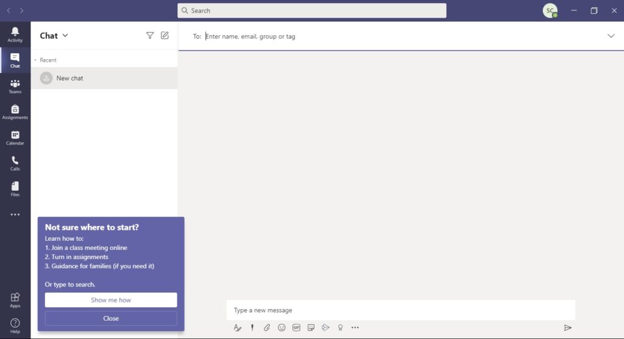Set delivery options with exclamation icon
This screenshot has width=624, height=339.
tap(252, 327)
